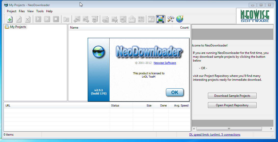278x142 pixels.
Task: Click the 'v2.9.1 (build 170)' version text
Action: pos(99,92)
